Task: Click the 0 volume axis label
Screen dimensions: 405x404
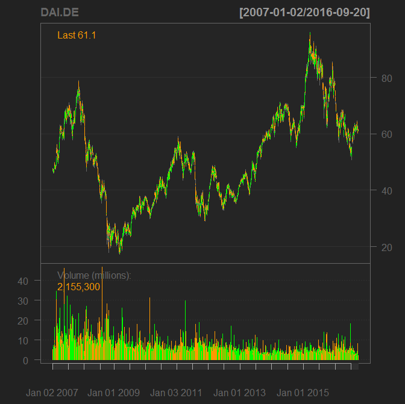Action: pyautogui.click(x=27, y=361)
